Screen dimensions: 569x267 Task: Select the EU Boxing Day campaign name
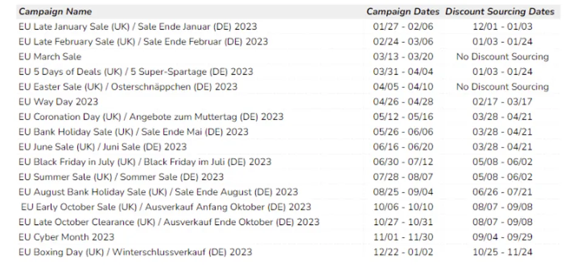(x=135, y=252)
